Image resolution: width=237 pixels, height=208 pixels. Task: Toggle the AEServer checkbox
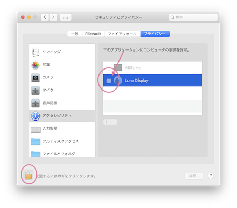click(x=109, y=67)
